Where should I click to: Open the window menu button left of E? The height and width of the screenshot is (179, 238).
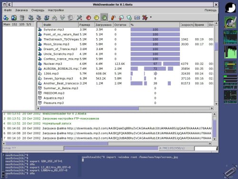(x=5, y=5)
